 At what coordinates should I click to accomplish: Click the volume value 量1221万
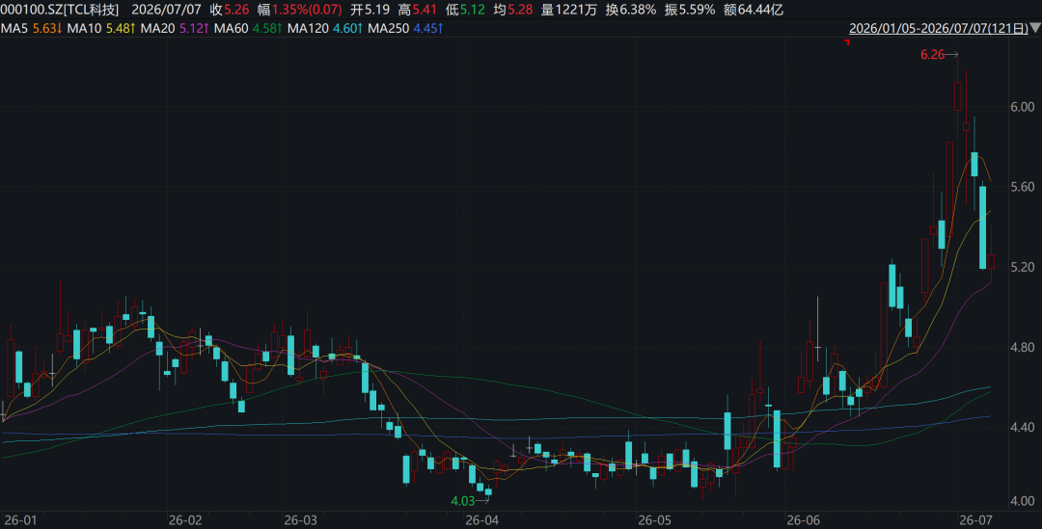(x=569, y=10)
